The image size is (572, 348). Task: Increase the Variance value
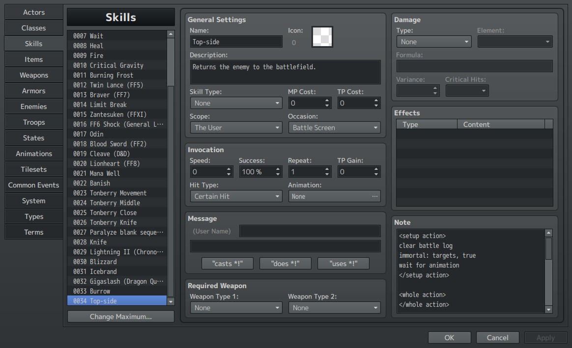(435, 88)
